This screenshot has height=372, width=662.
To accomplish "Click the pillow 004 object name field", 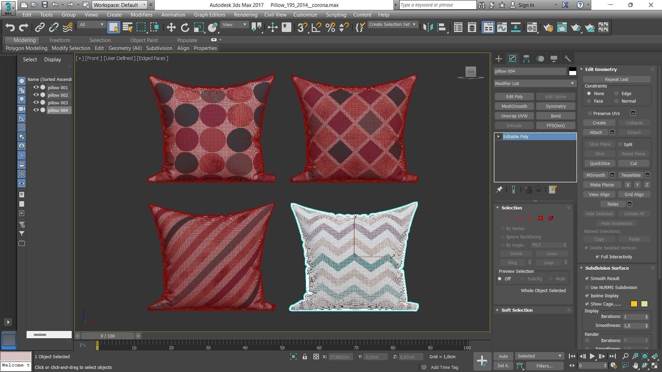I will coord(530,71).
